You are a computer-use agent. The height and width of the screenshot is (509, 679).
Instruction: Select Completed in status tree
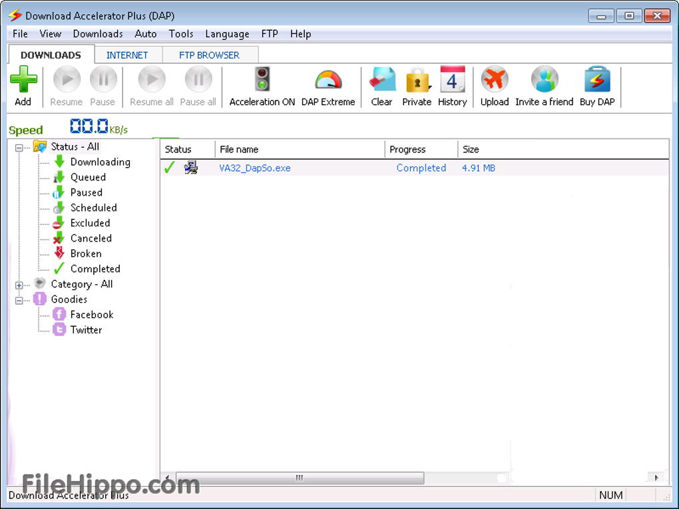(x=95, y=269)
